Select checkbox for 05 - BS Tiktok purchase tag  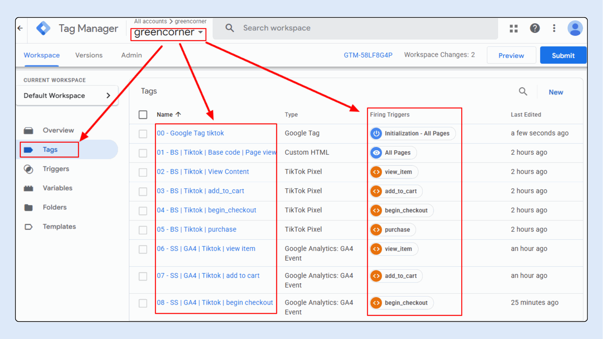(x=143, y=230)
